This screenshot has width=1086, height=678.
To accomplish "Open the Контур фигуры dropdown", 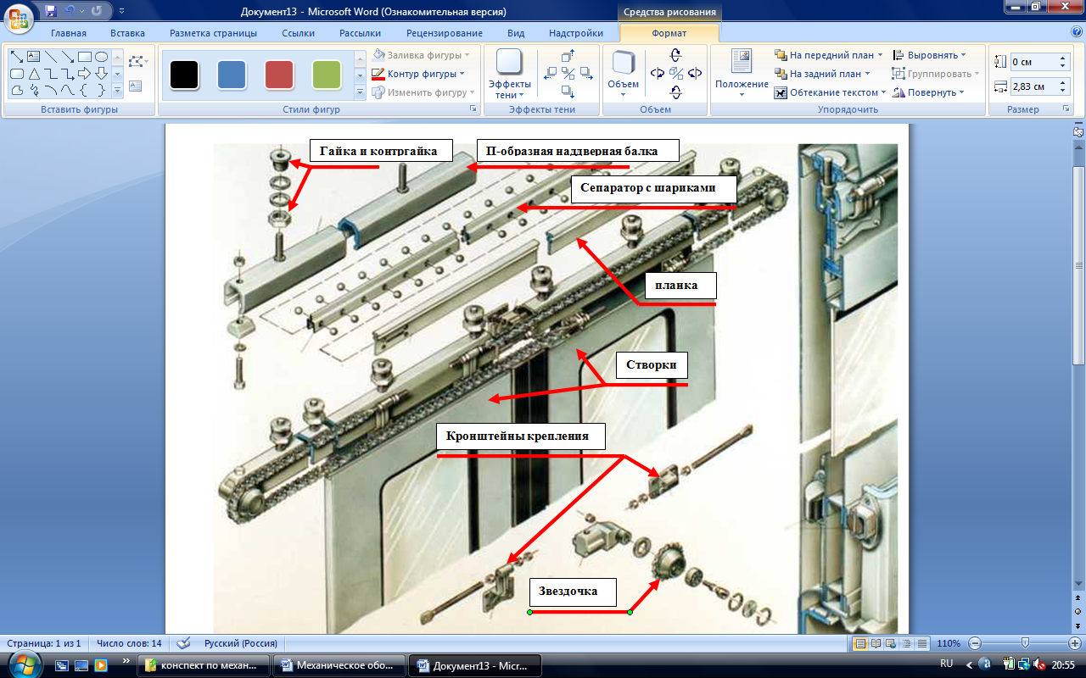I will [x=418, y=74].
